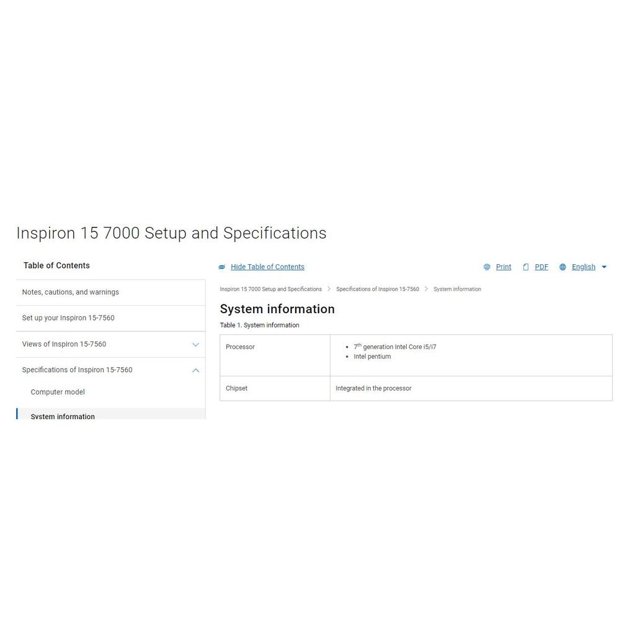The width and height of the screenshot is (635, 635).
Task: Collapse the Specifications of Inspiron 15-7560 chevron
Action: 195,371
